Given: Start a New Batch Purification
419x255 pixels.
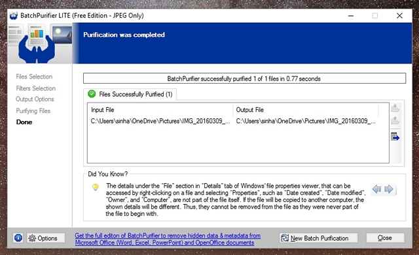Looking at the screenshot, I should point(319,238).
